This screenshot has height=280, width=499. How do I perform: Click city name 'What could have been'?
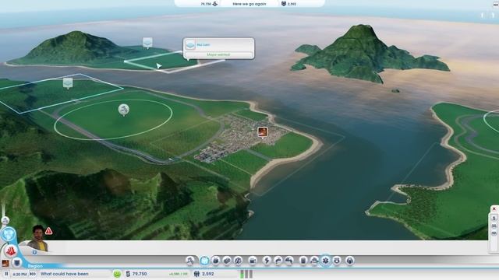tap(64, 274)
